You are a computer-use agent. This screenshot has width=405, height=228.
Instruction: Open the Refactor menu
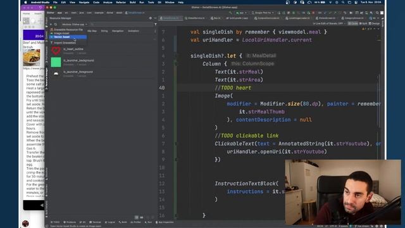pyautogui.click(x=121, y=3)
